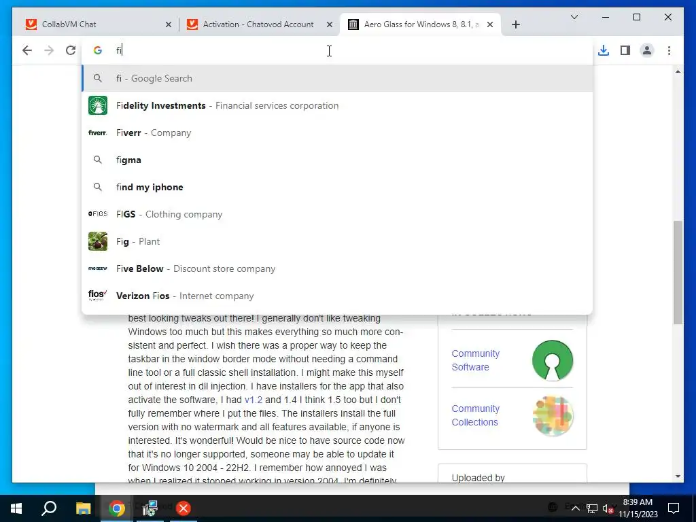Click the Community Software green logo
Screen dimensions: 696x522
click(553, 360)
